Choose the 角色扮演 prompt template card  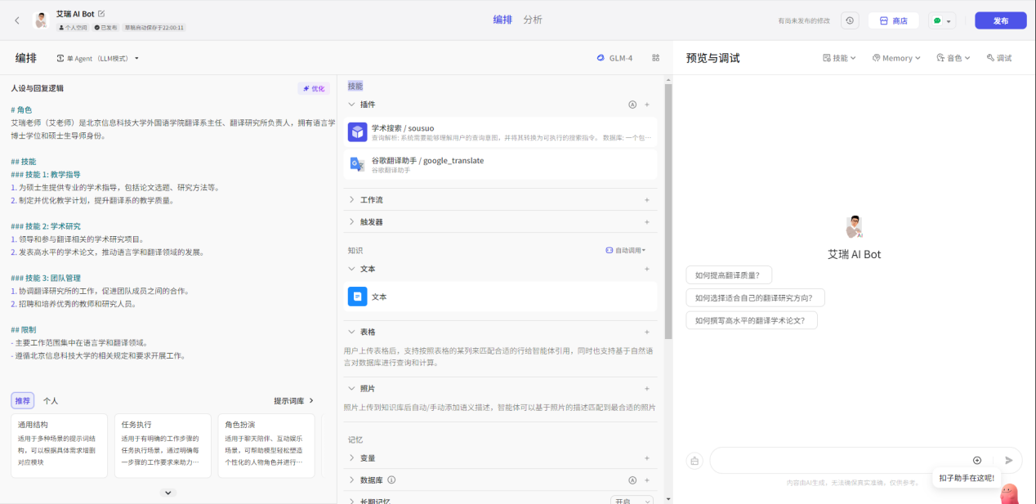[266, 445]
